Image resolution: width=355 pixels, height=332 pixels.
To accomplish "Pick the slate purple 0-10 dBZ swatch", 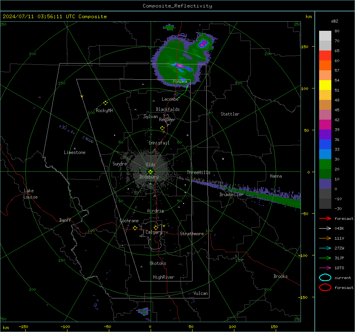I will tap(325, 184).
